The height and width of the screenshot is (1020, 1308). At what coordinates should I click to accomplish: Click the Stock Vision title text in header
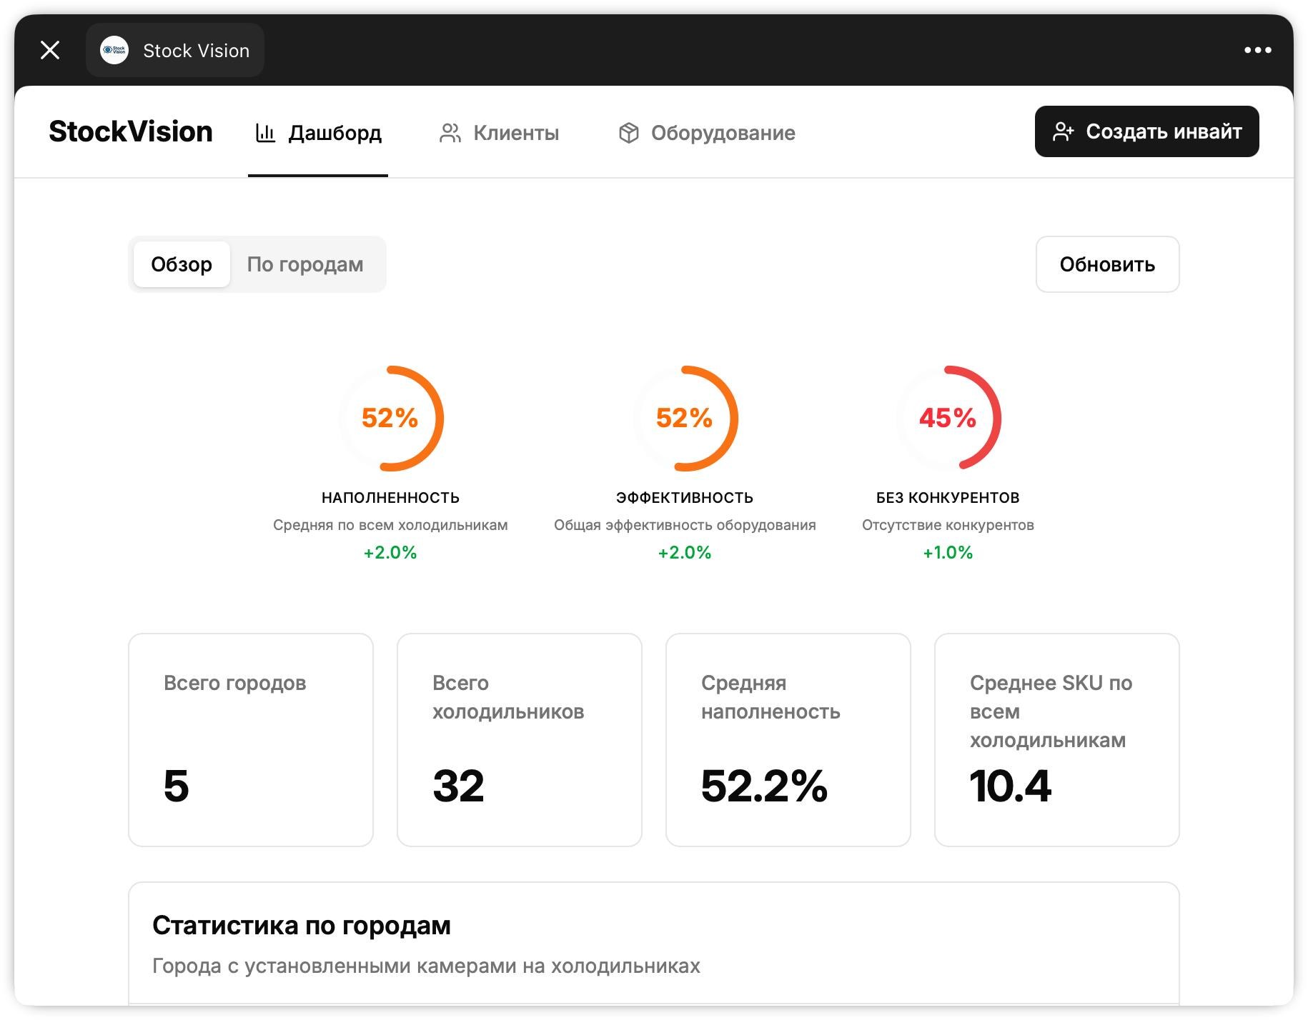tap(196, 51)
